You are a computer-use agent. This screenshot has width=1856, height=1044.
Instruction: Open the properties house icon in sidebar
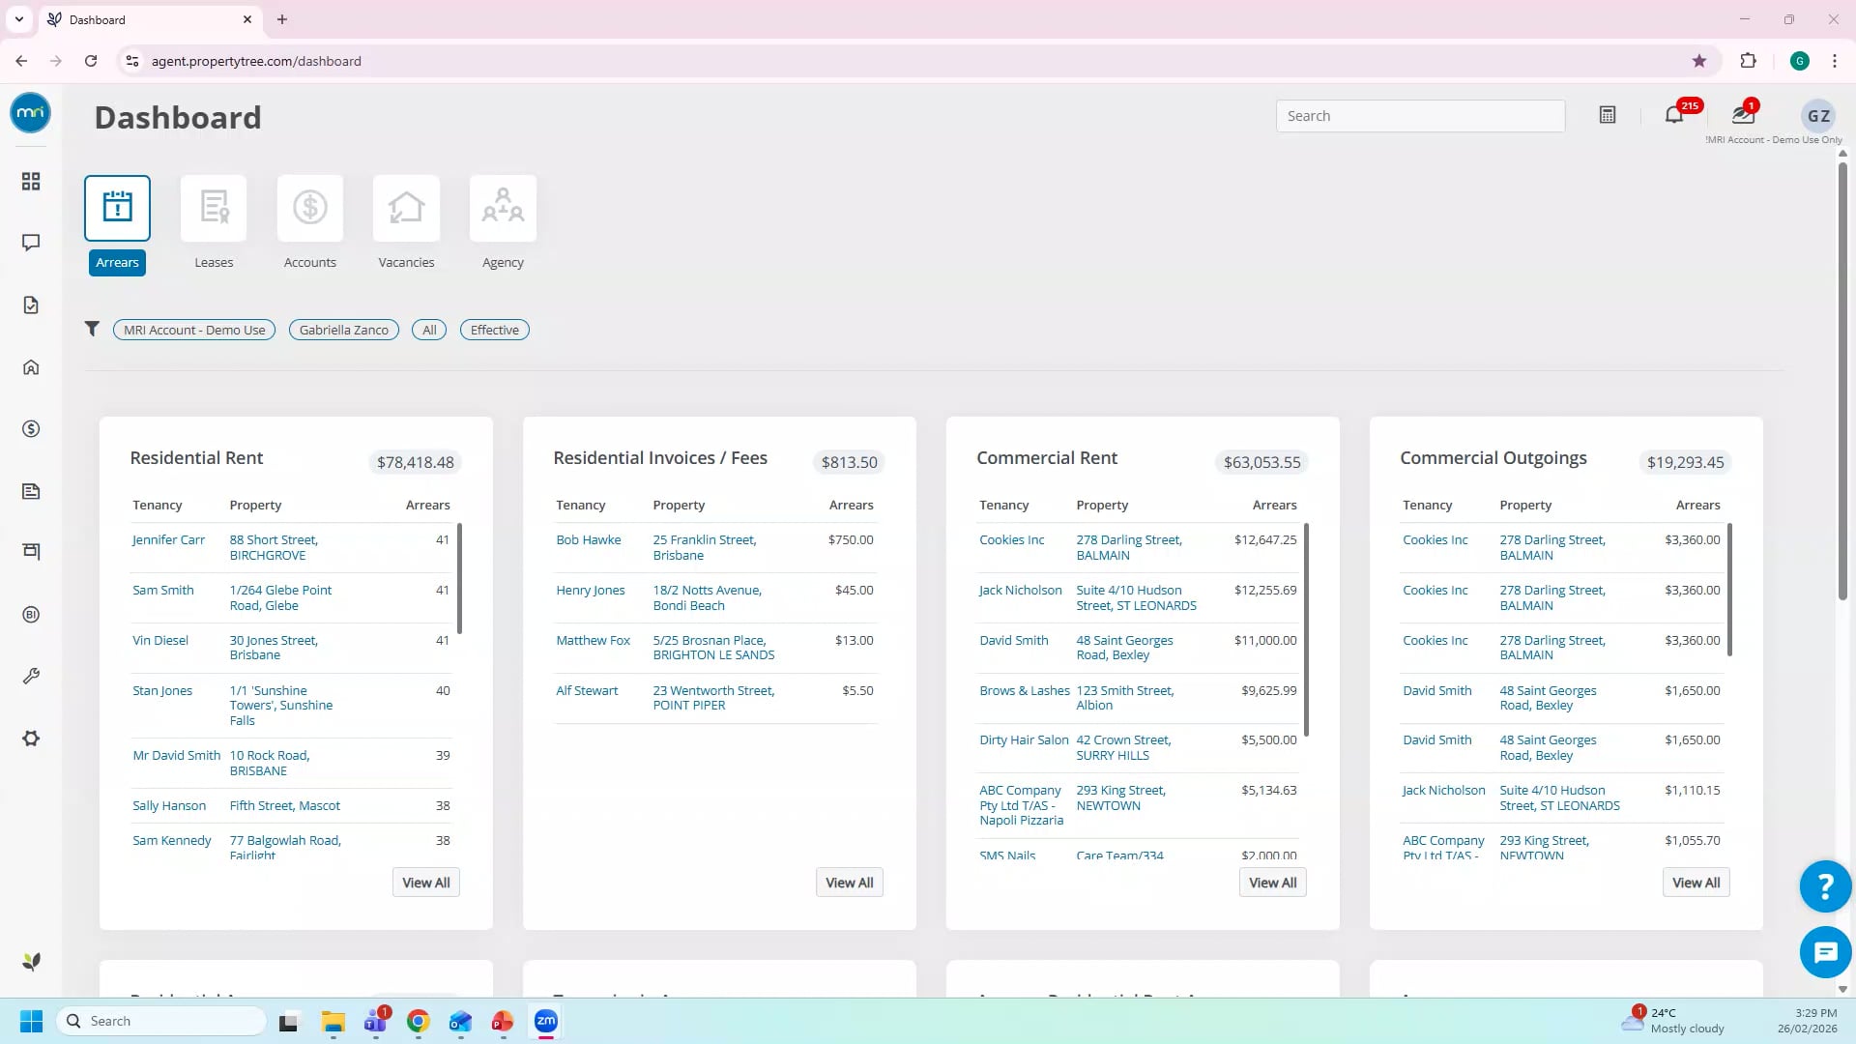pyautogui.click(x=31, y=367)
